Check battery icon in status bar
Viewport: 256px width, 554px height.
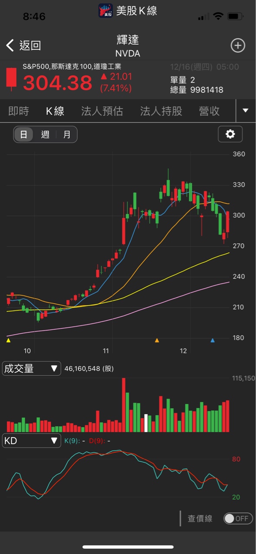tap(235, 16)
